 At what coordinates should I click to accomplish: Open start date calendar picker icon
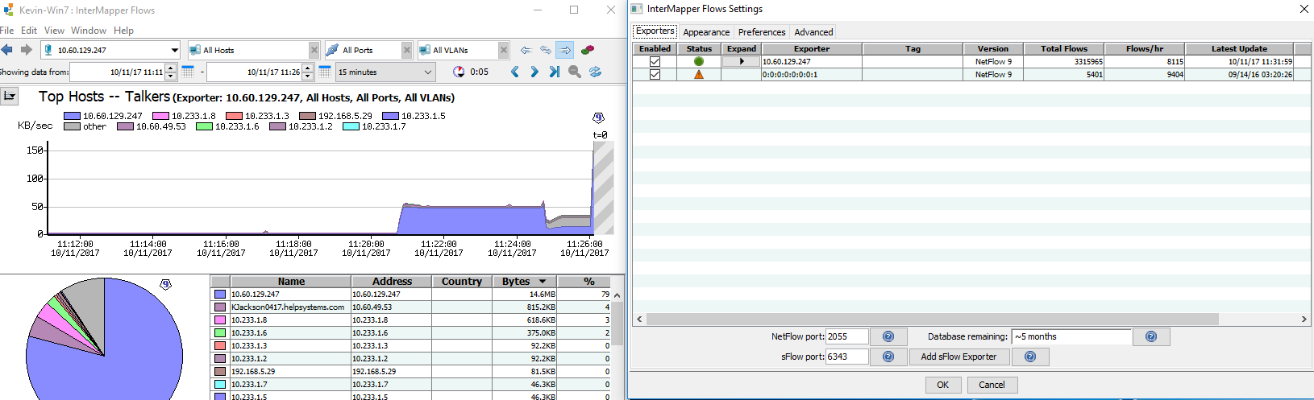click(x=187, y=72)
